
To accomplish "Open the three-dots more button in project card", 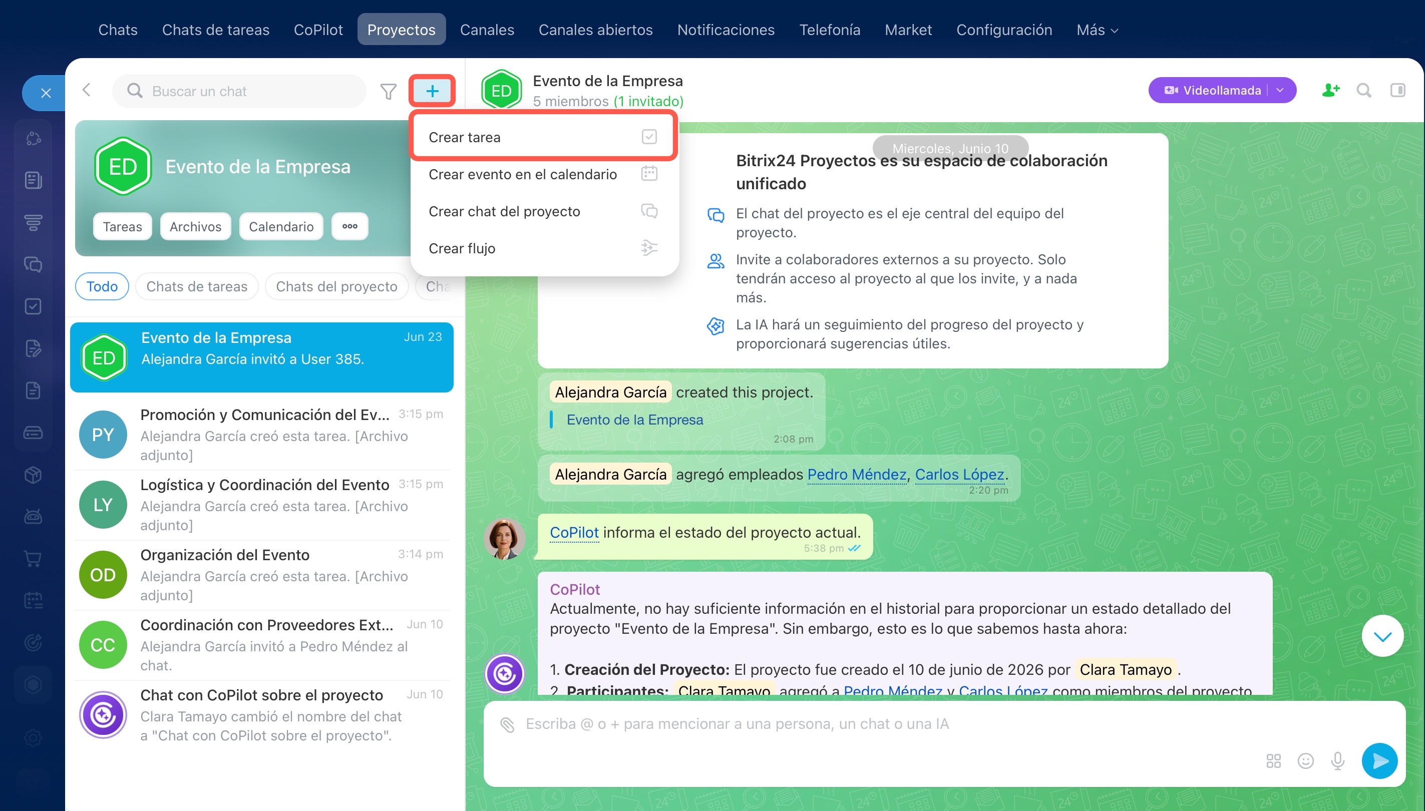I will [x=350, y=226].
